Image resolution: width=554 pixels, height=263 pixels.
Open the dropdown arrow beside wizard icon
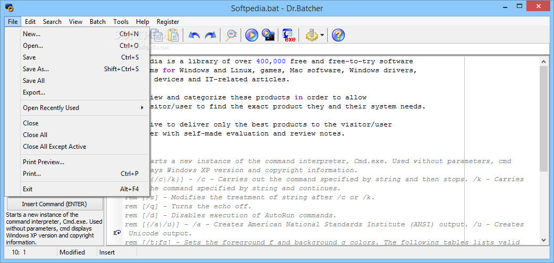click(x=322, y=36)
